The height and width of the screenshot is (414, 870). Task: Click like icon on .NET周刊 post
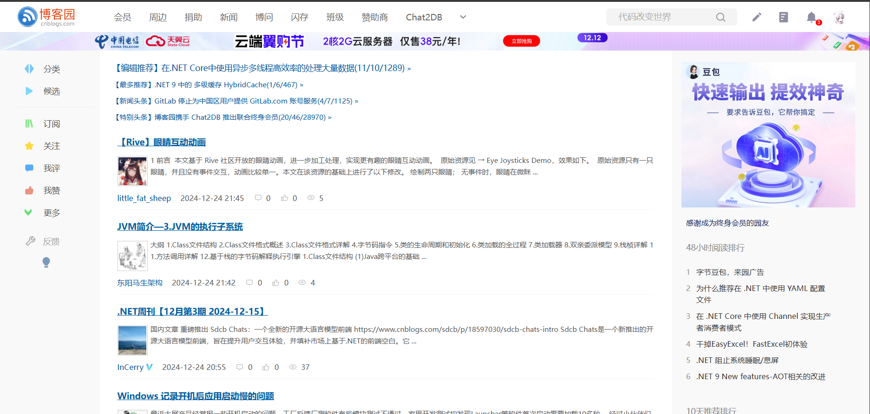coord(266,367)
